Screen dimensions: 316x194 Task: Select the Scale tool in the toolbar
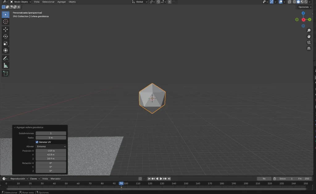tap(6, 44)
